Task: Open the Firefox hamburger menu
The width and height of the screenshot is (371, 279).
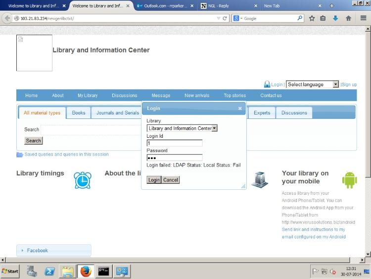Action: pyautogui.click(x=363, y=18)
